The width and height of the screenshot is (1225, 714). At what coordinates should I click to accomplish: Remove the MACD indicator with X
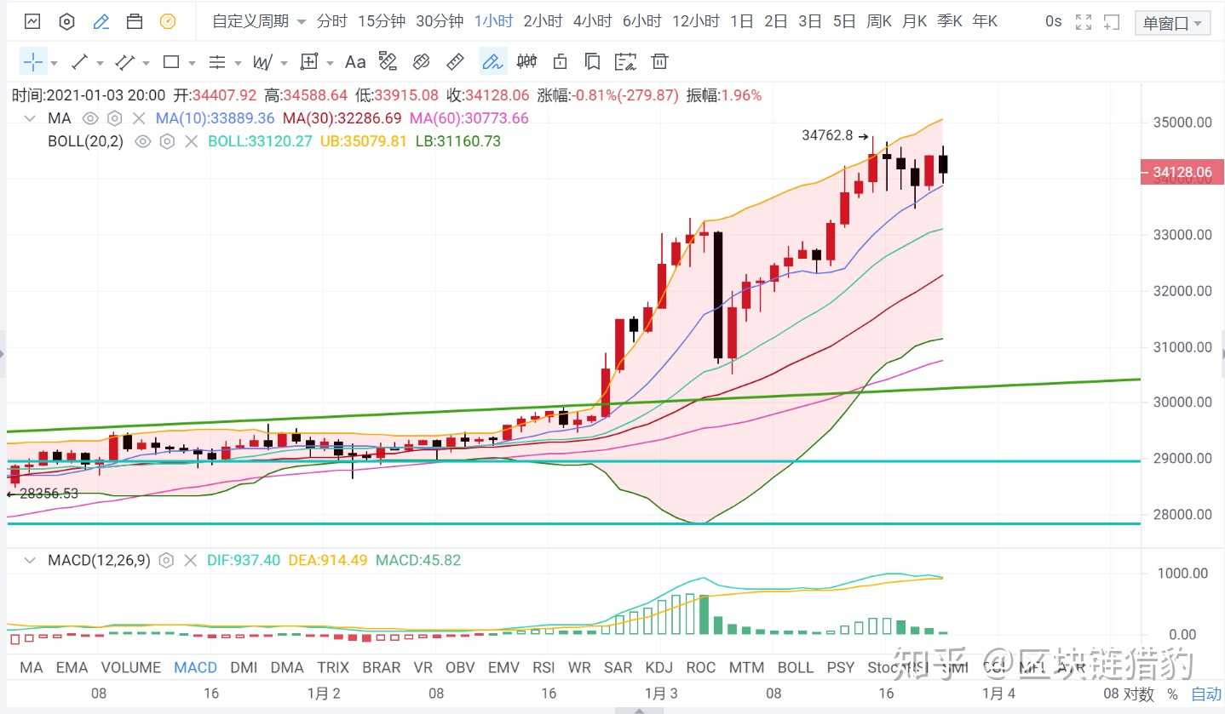pyautogui.click(x=192, y=560)
